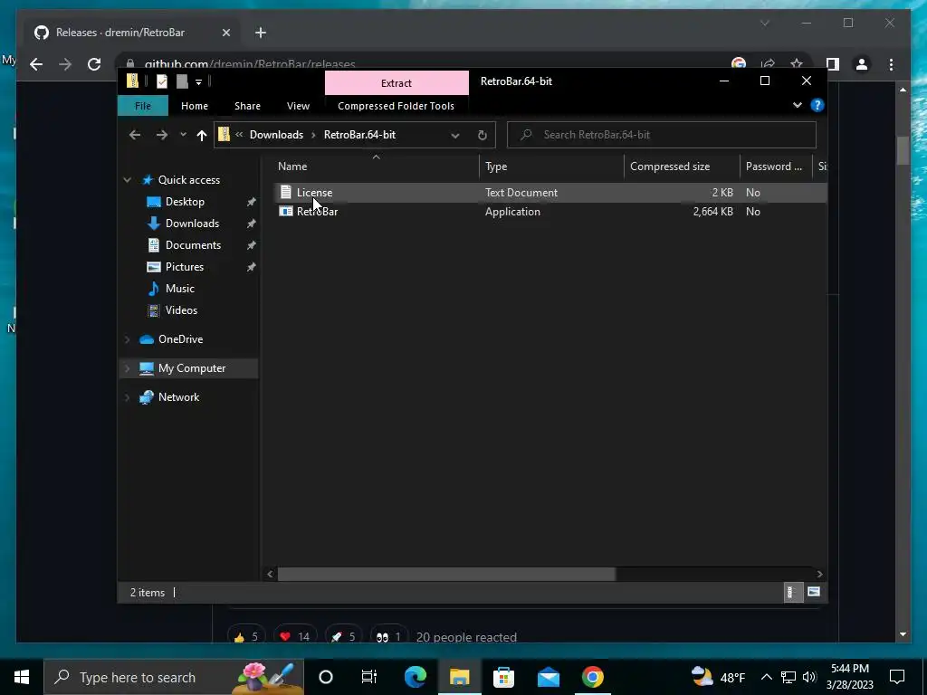927x695 pixels.
Task: Click RetroBar.64-bit in the address breadcrumb
Action: 359,135
